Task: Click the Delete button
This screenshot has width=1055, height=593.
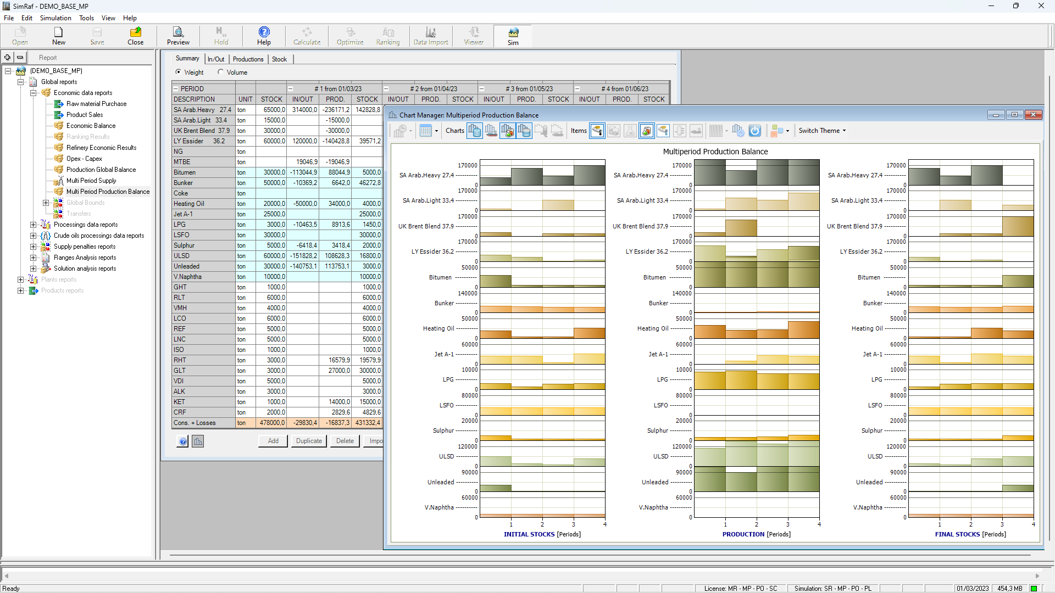Action: click(x=345, y=441)
